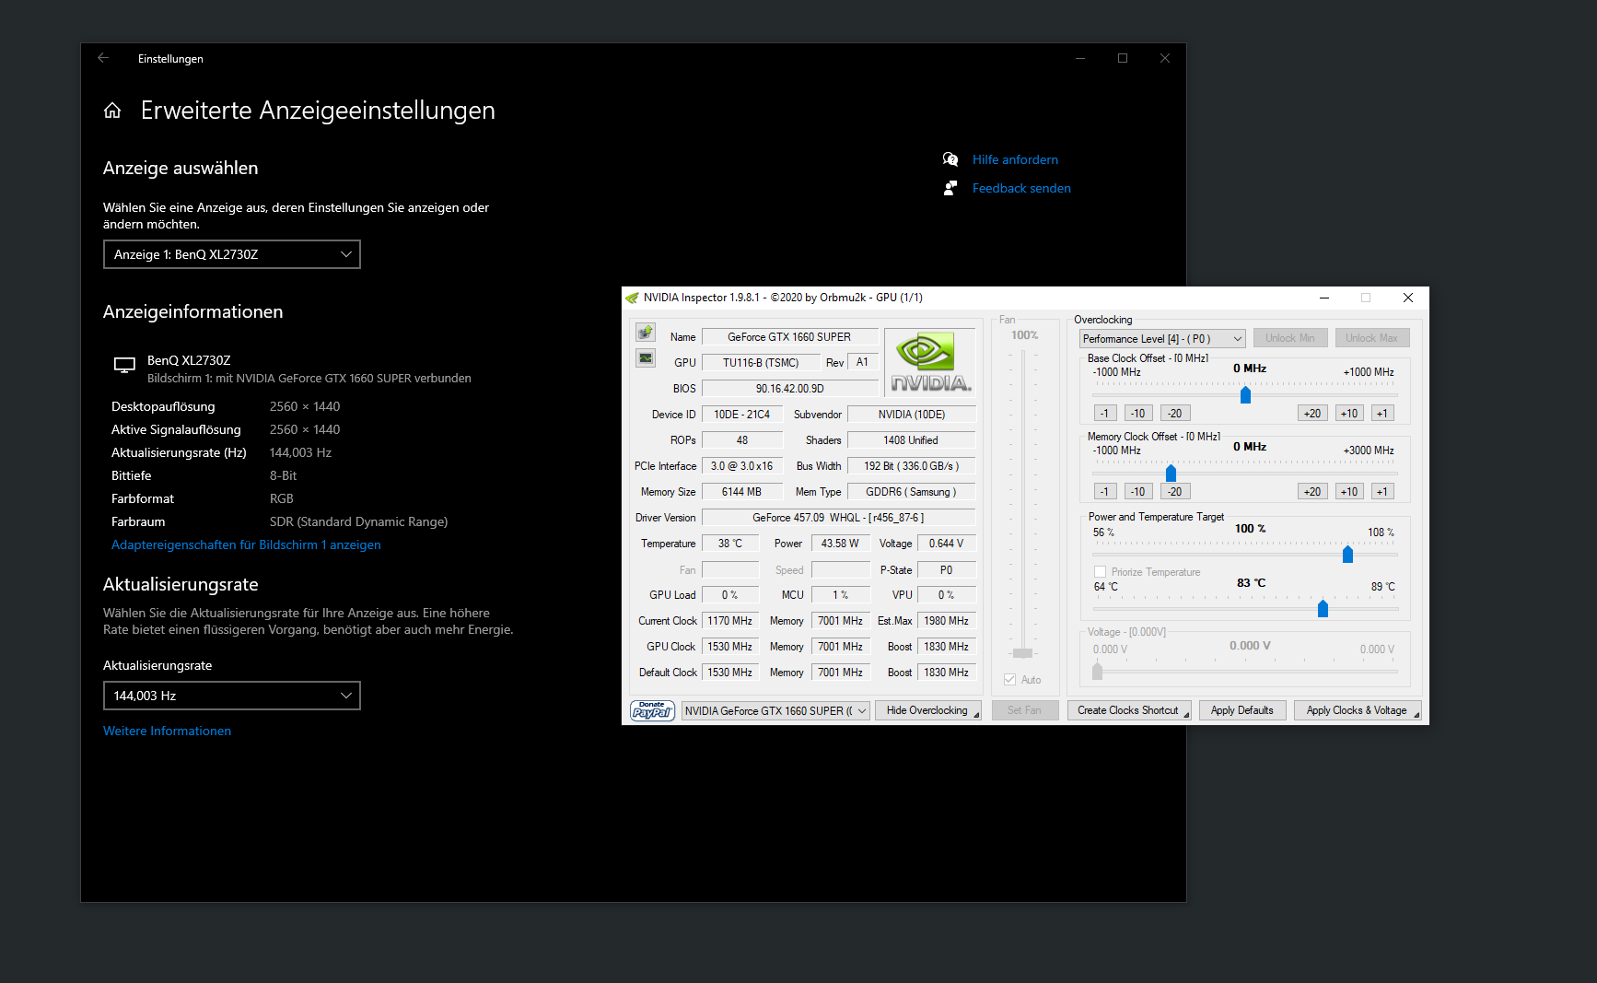The height and width of the screenshot is (983, 1597).
Task: Click +10 under Memory Clock Offset
Action: pyautogui.click(x=1349, y=491)
